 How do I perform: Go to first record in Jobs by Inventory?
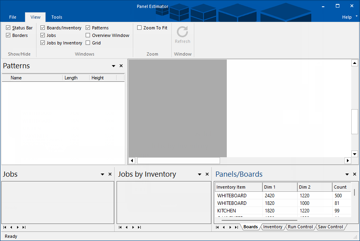tap(120, 227)
